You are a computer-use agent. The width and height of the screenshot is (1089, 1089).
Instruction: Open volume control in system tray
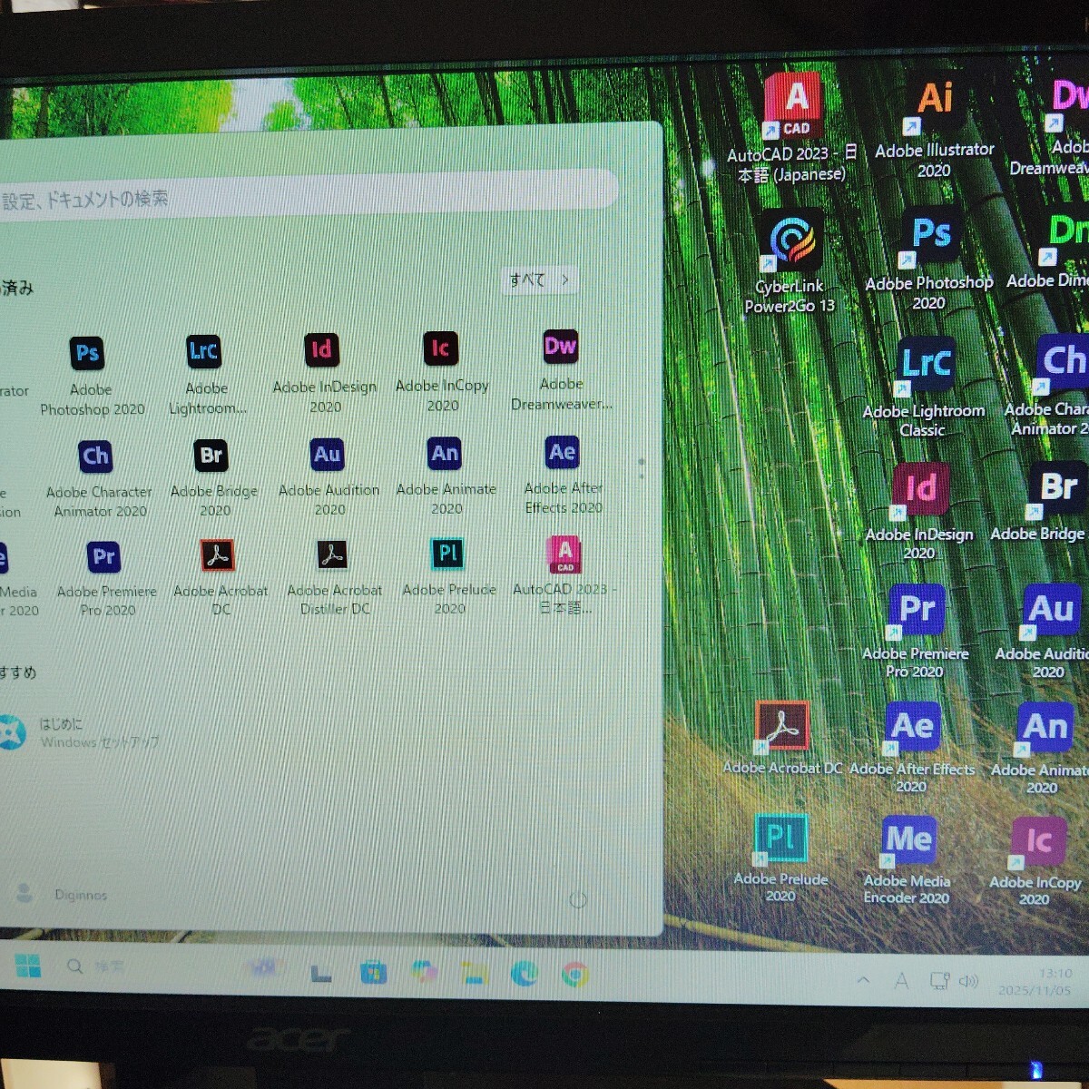click(x=968, y=981)
